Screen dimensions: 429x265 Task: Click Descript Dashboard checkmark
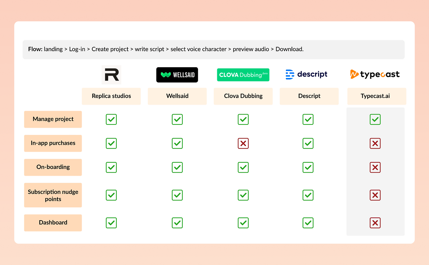(x=308, y=223)
